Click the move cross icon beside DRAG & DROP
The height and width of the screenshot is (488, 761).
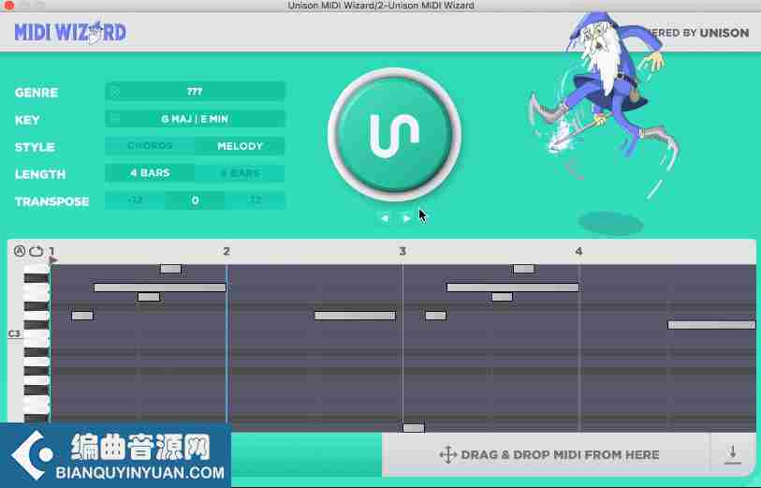point(447,454)
